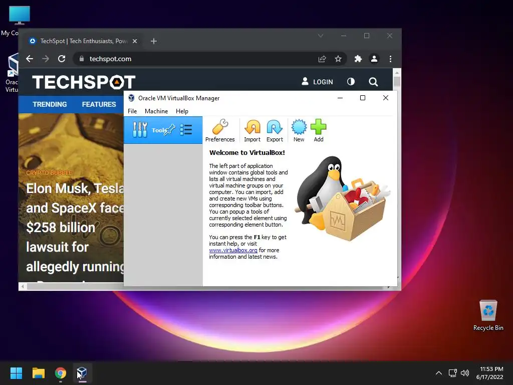Open the Machine menu in VirtualBox
513x385 pixels.
156,111
